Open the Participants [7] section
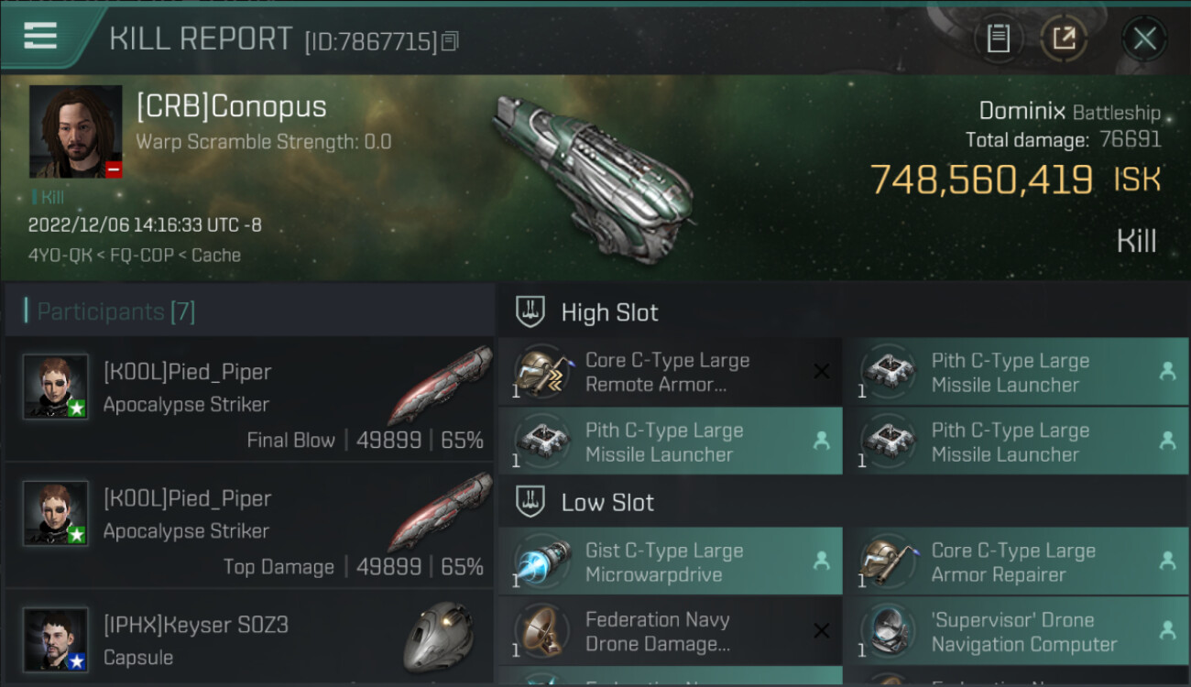This screenshot has height=687, width=1191. [115, 311]
